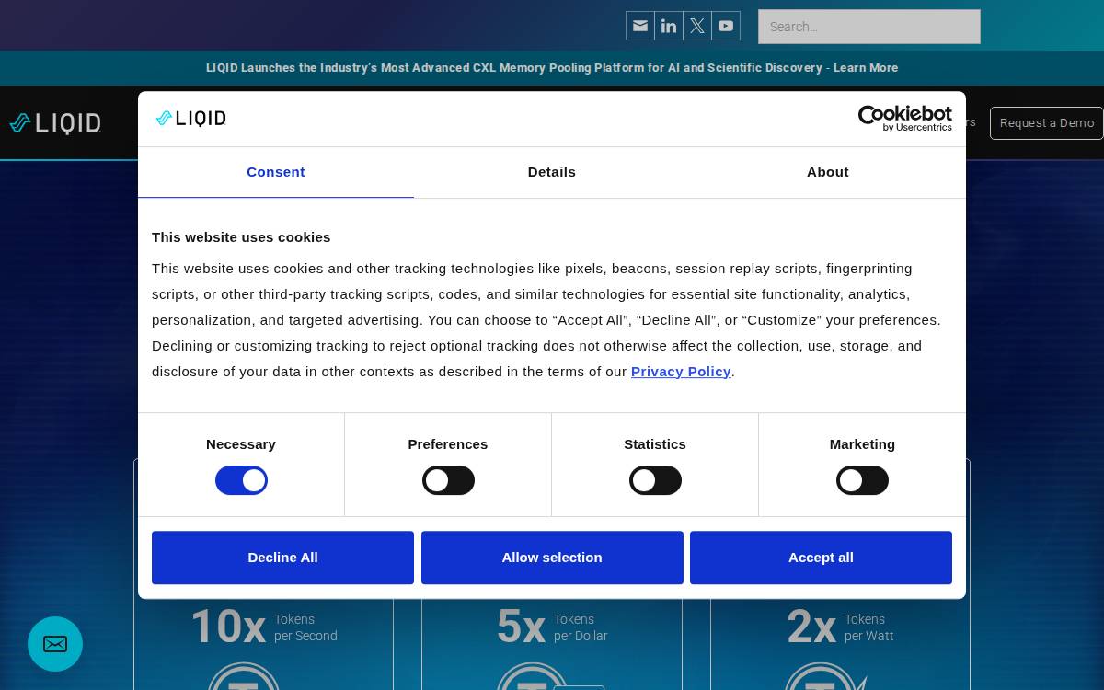Open the Privacy Policy link
This screenshot has height=690, width=1104.
coord(681,372)
